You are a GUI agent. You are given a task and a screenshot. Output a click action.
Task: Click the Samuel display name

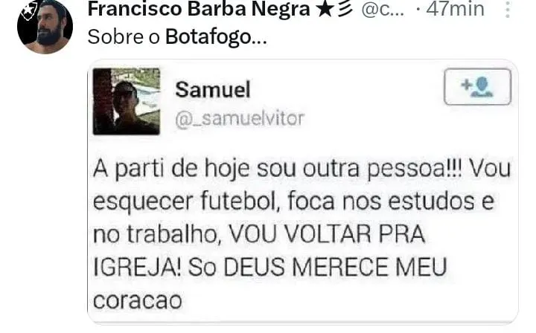coord(213,90)
